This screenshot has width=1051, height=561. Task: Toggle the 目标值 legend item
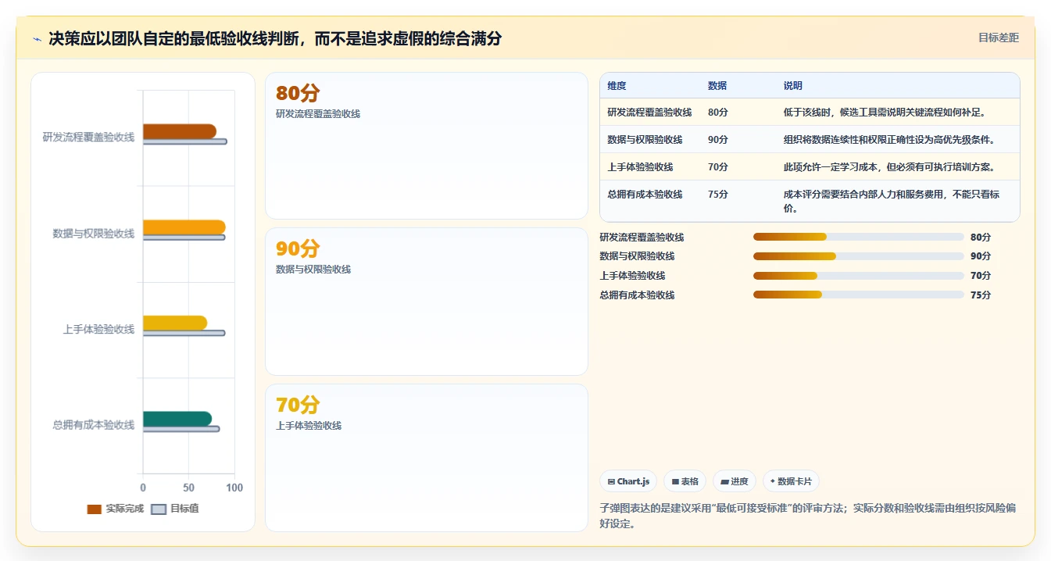[175, 509]
